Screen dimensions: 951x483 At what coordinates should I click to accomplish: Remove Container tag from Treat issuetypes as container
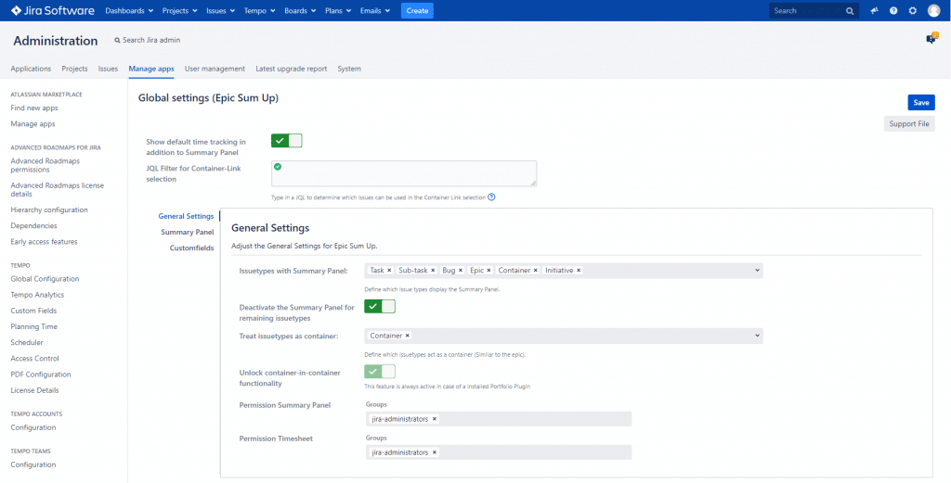[407, 336]
